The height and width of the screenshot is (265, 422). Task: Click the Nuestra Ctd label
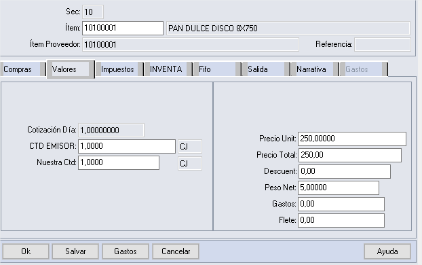[56, 162]
